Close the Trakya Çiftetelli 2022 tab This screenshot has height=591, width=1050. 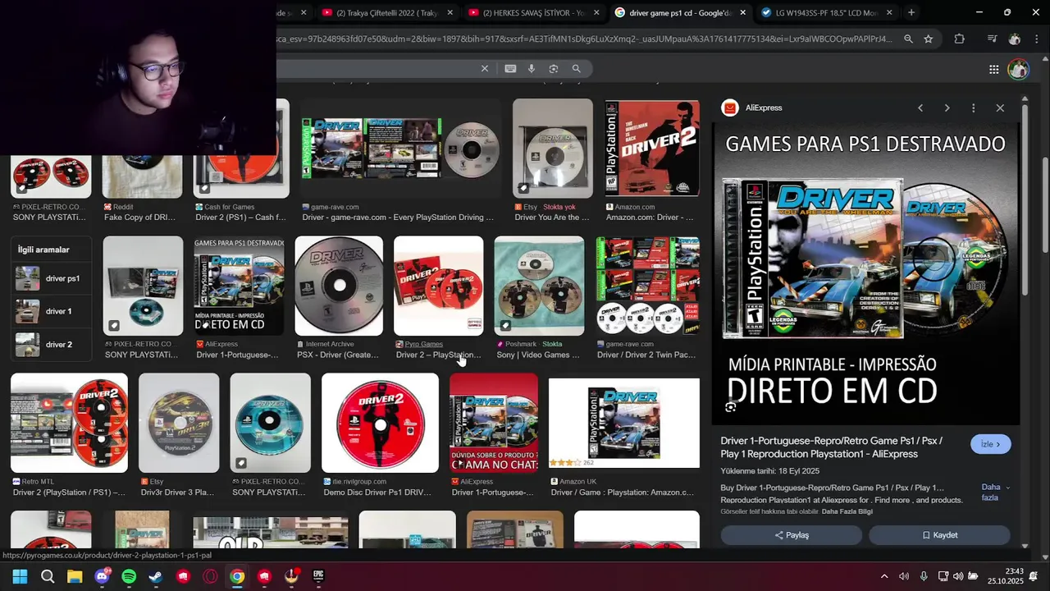(x=450, y=12)
